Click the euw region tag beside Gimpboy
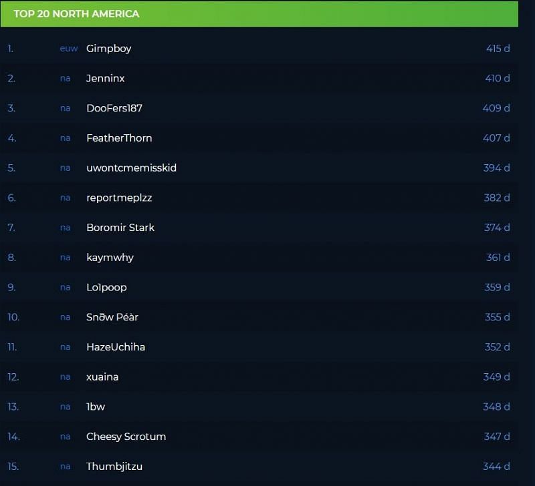This screenshot has width=535, height=486. point(68,49)
